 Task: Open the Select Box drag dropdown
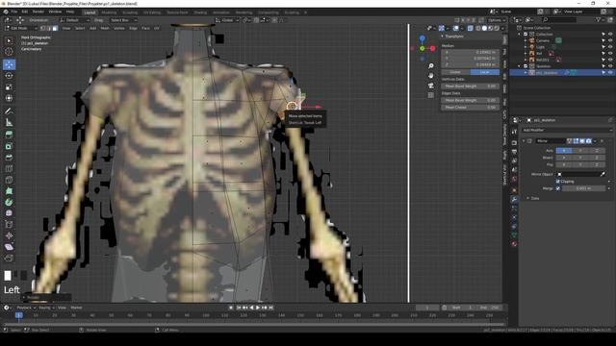[x=123, y=20]
